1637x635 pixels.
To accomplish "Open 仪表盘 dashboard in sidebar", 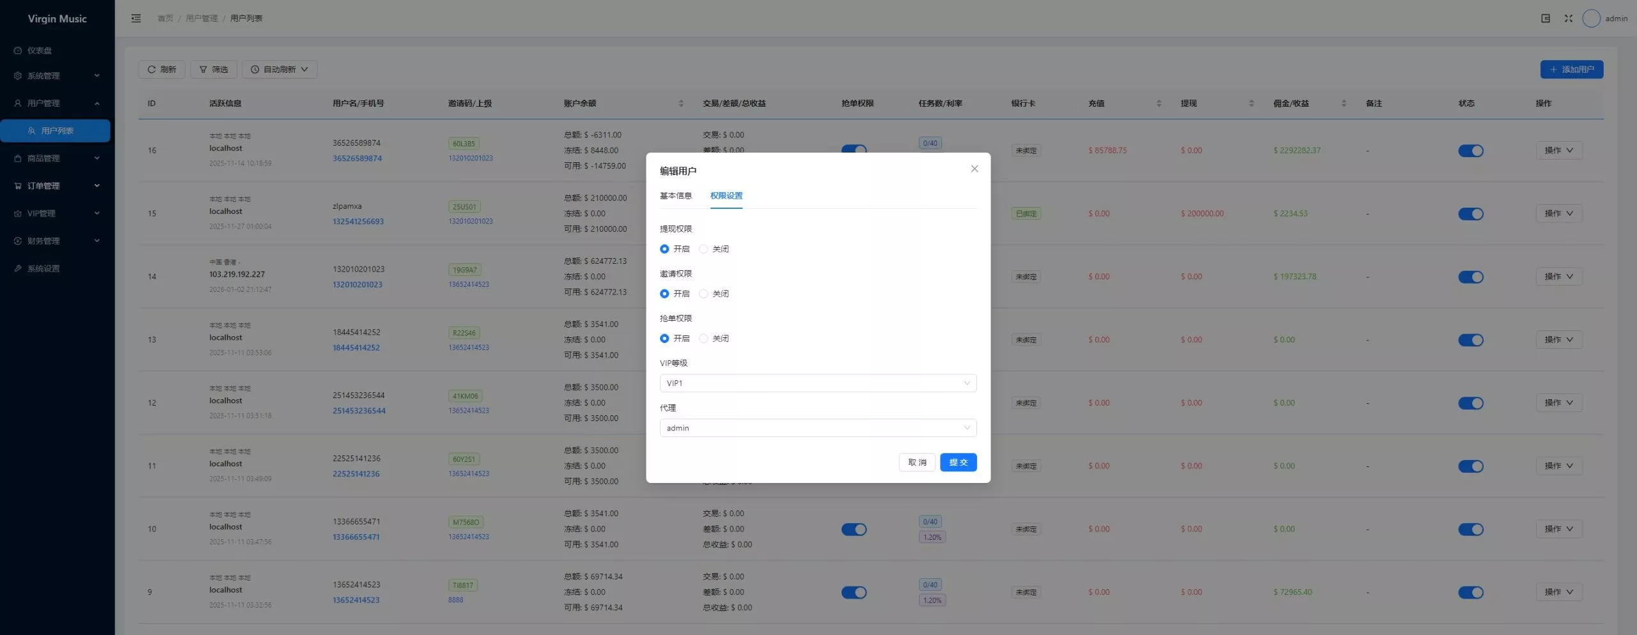I will (x=40, y=50).
